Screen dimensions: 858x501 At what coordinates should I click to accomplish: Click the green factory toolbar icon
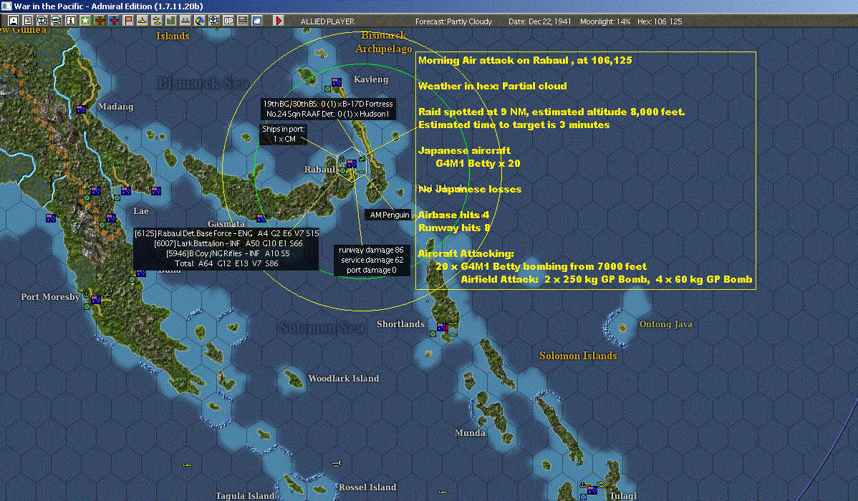click(x=170, y=21)
